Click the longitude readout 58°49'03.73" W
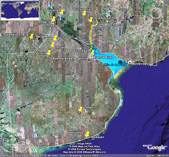Screen dimensions: 169x157 41,156
